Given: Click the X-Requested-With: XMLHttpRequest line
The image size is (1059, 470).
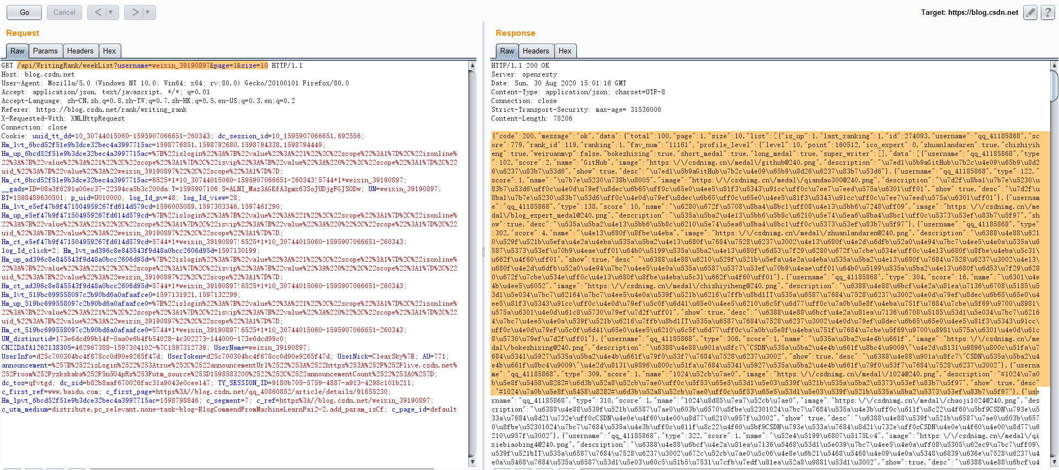Looking at the screenshot, I should point(63,118).
